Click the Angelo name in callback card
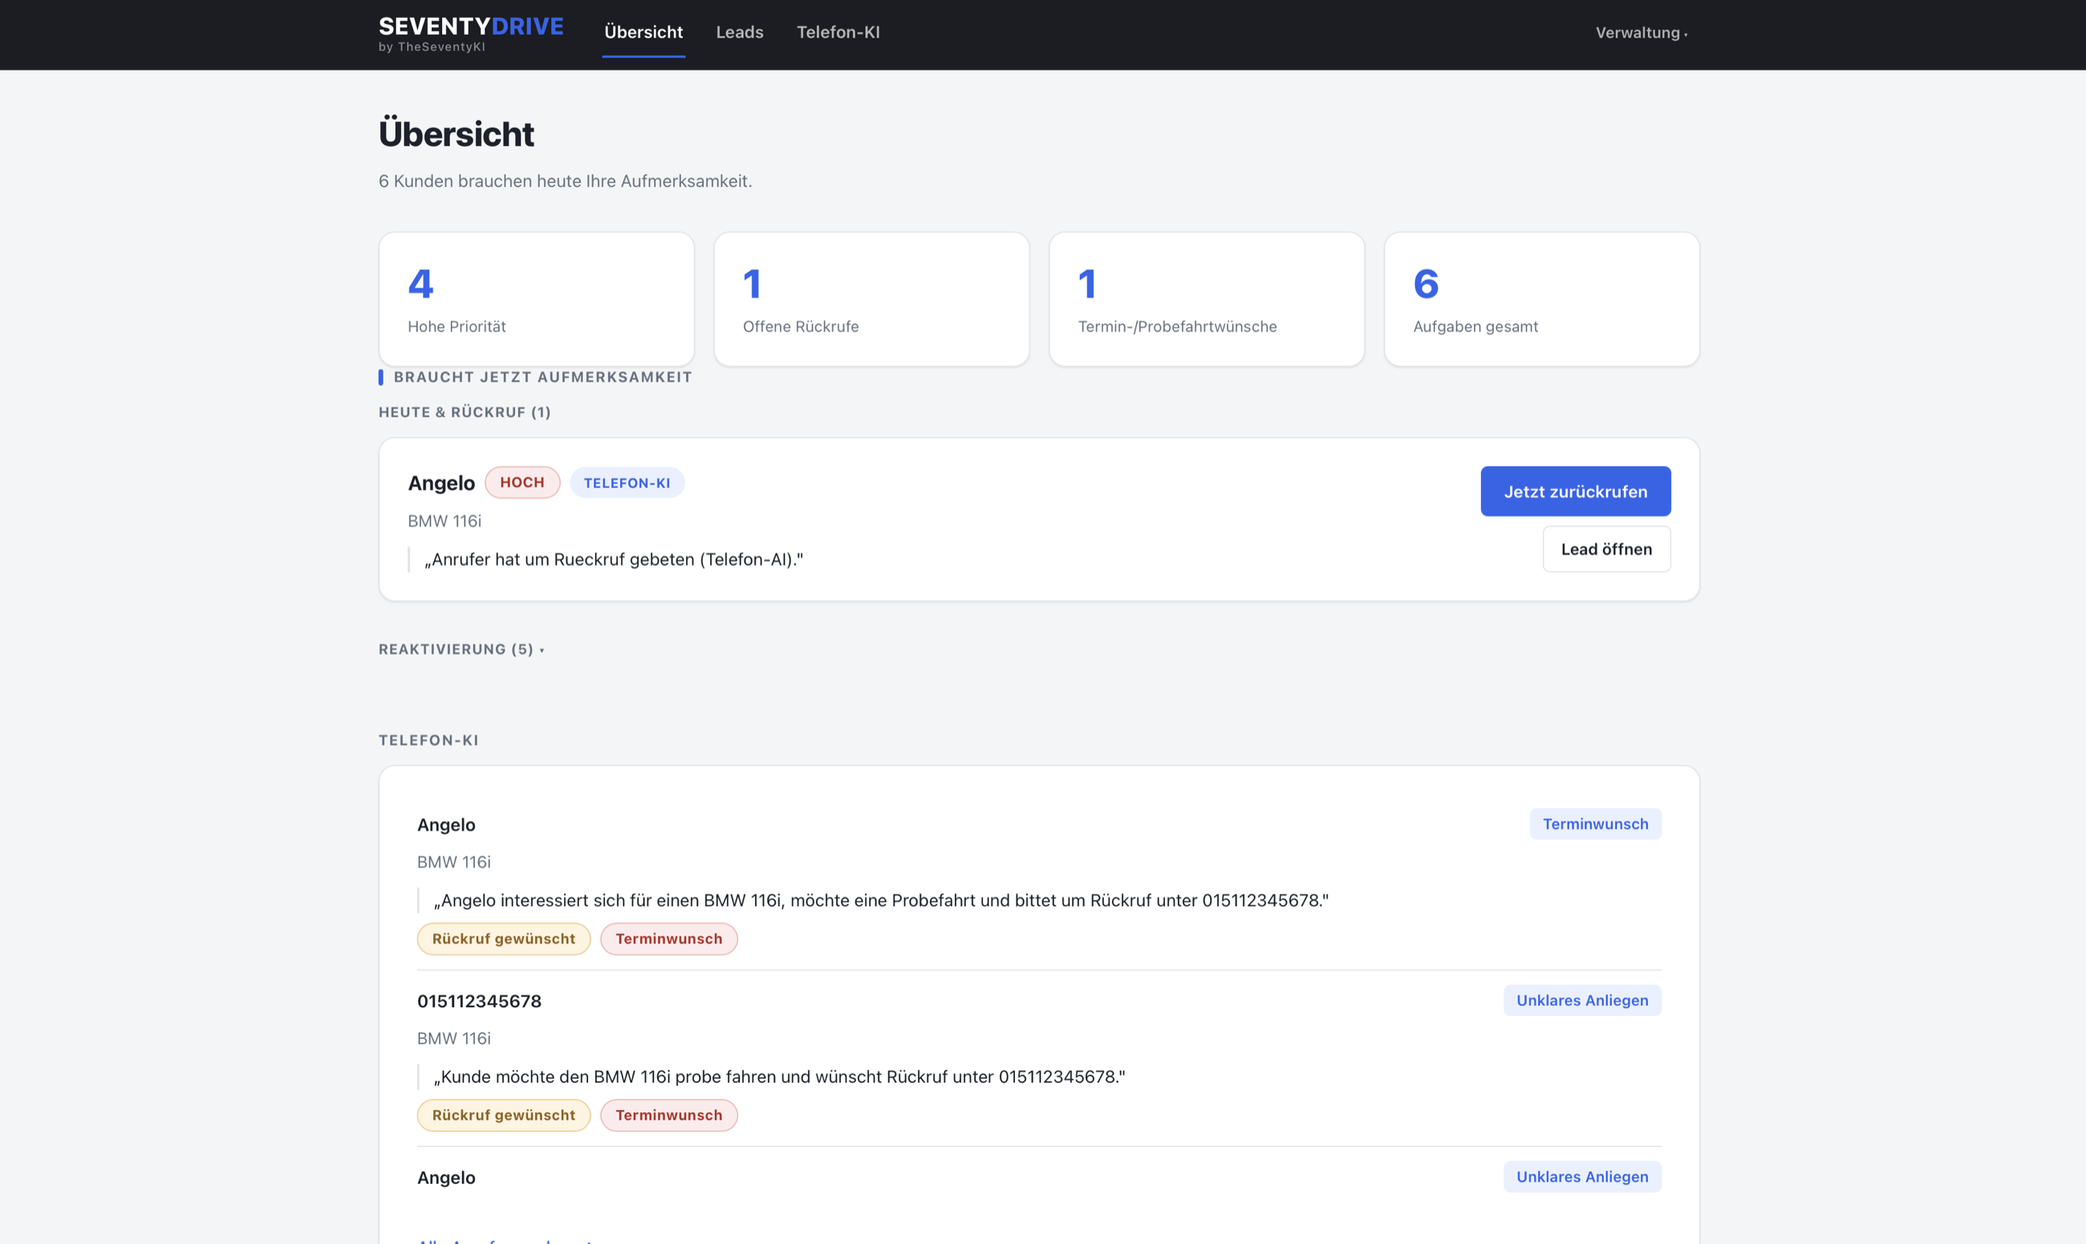Screen dimensions: 2086x1244 coord(441,483)
